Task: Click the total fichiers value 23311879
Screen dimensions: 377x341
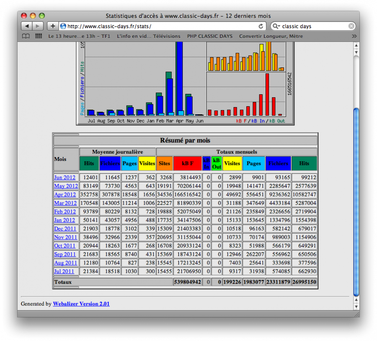Action: point(278,282)
